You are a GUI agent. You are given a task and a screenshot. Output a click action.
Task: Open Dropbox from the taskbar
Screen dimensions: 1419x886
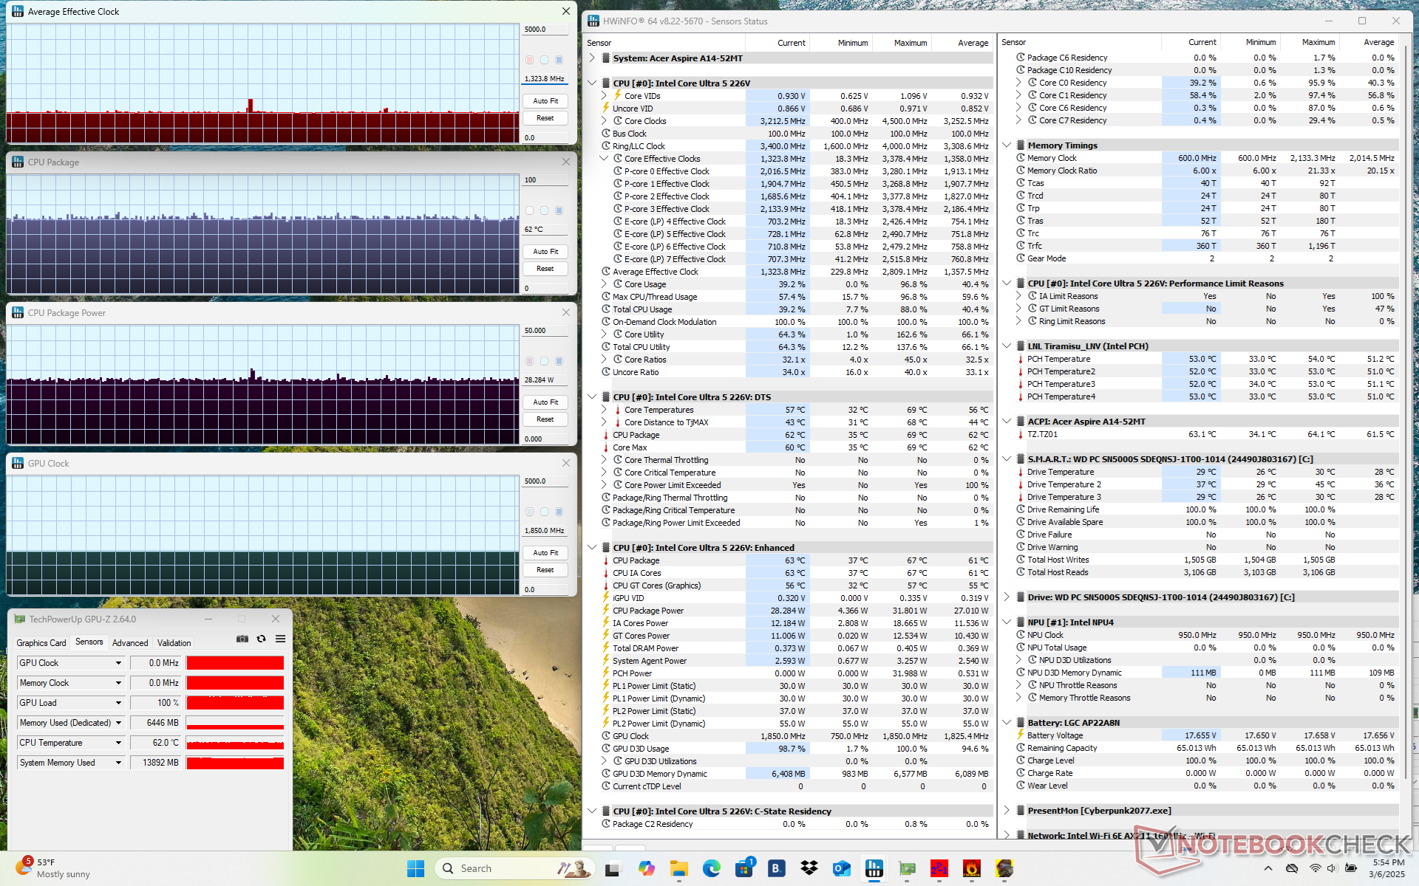809,868
